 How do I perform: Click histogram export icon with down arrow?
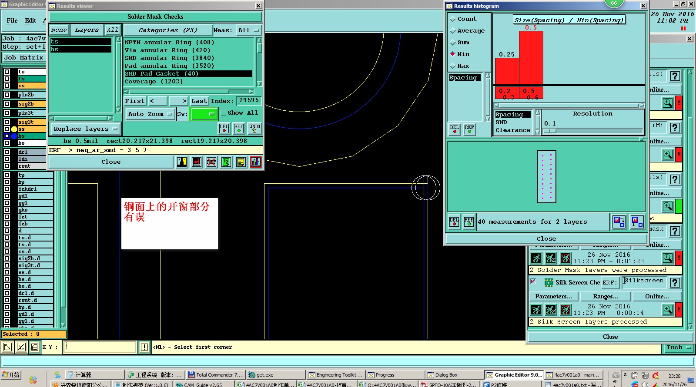coord(619,222)
